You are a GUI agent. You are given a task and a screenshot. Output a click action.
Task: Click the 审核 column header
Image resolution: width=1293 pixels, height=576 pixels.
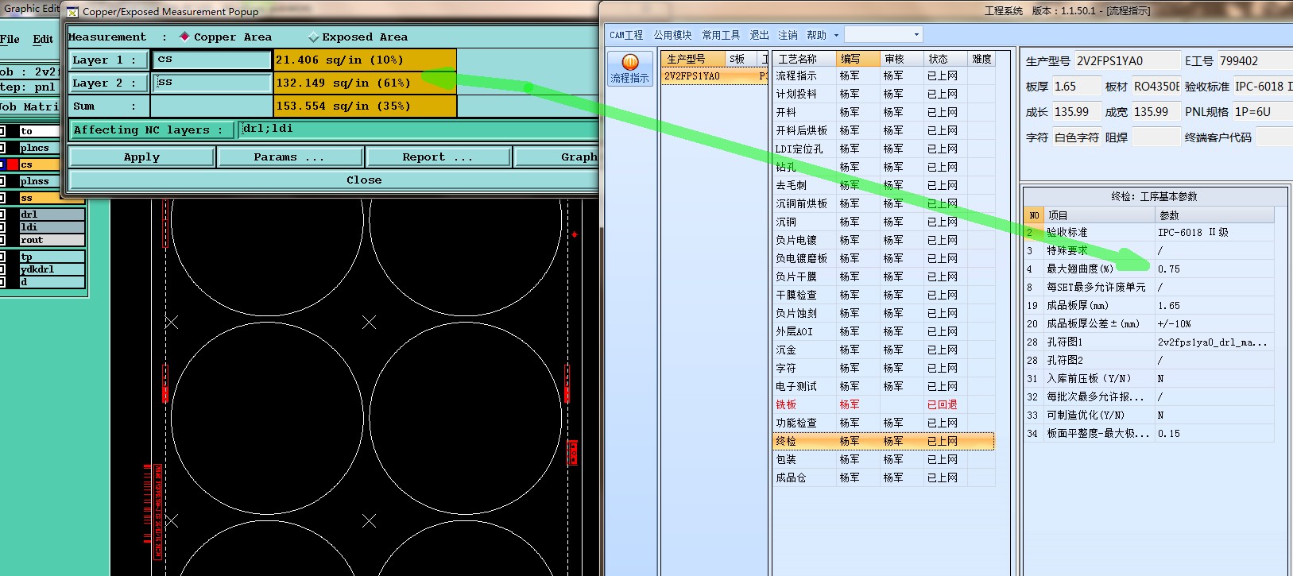point(901,59)
